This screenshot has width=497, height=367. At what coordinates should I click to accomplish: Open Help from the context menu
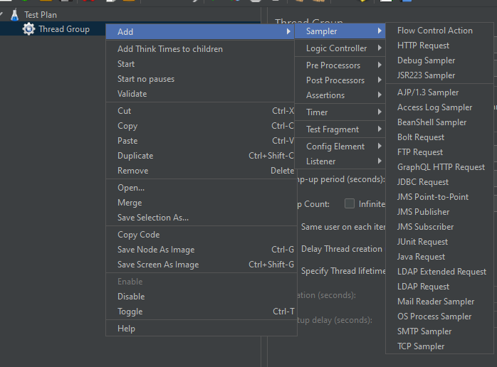coord(200,329)
